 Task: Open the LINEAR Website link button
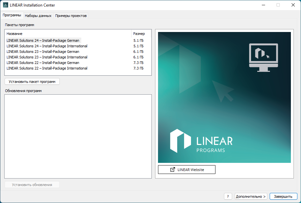coord(187,170)
